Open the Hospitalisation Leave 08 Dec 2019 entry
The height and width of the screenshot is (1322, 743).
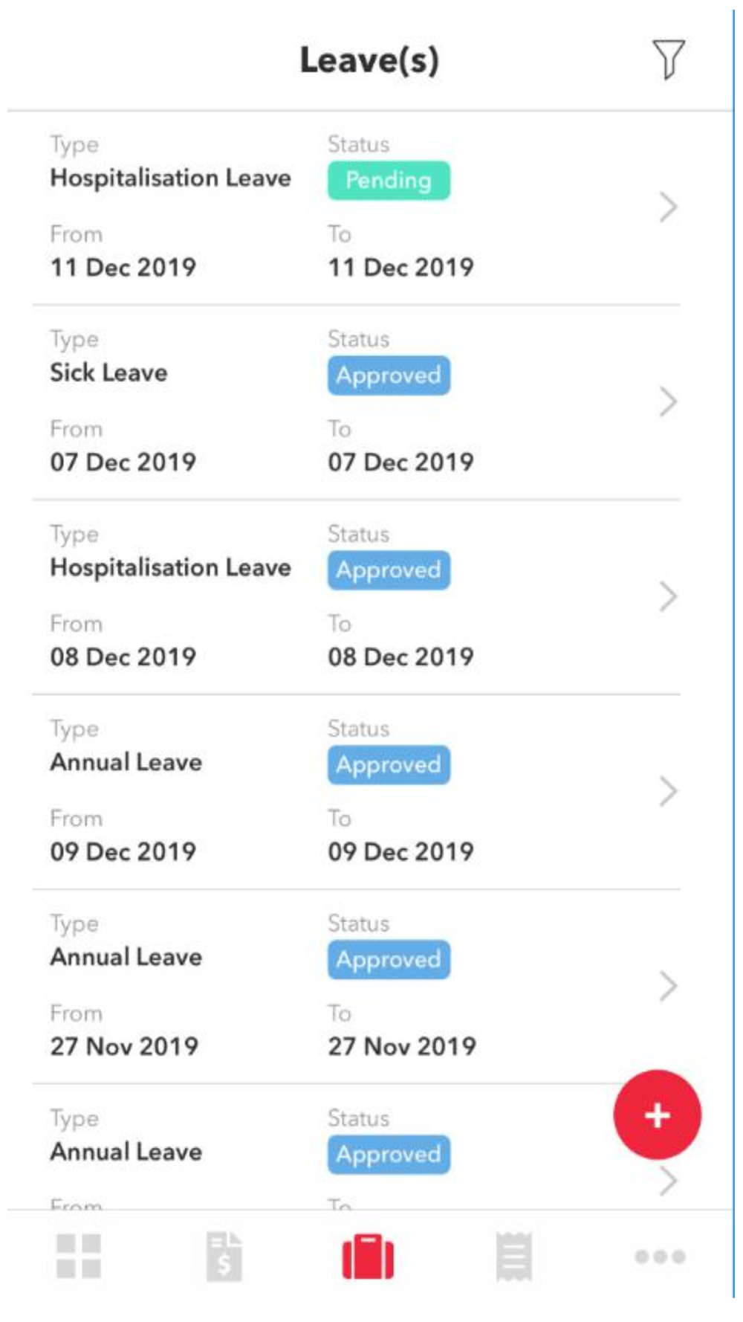click(357, 597)
